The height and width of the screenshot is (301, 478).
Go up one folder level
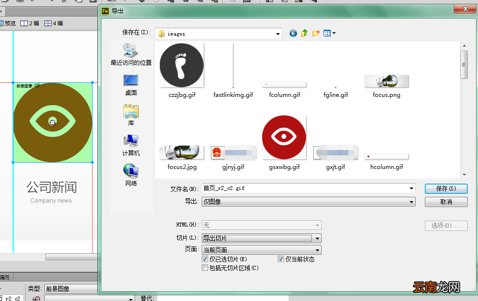click(x=304, y=33)
